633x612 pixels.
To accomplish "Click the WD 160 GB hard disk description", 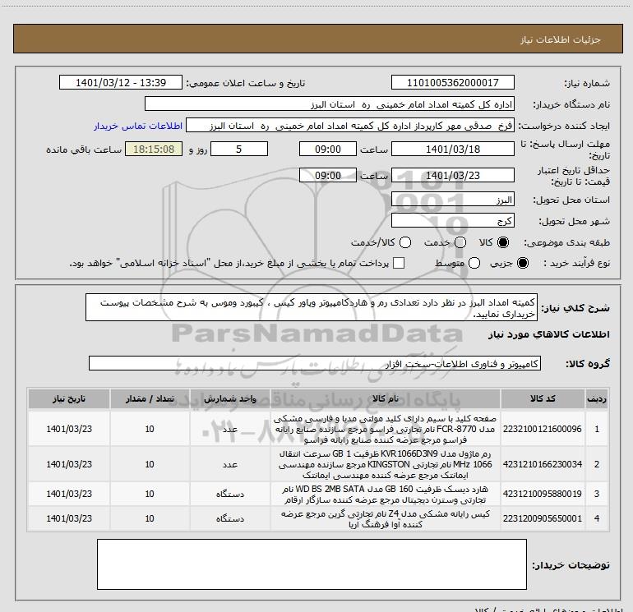I will tap(385, 495).
